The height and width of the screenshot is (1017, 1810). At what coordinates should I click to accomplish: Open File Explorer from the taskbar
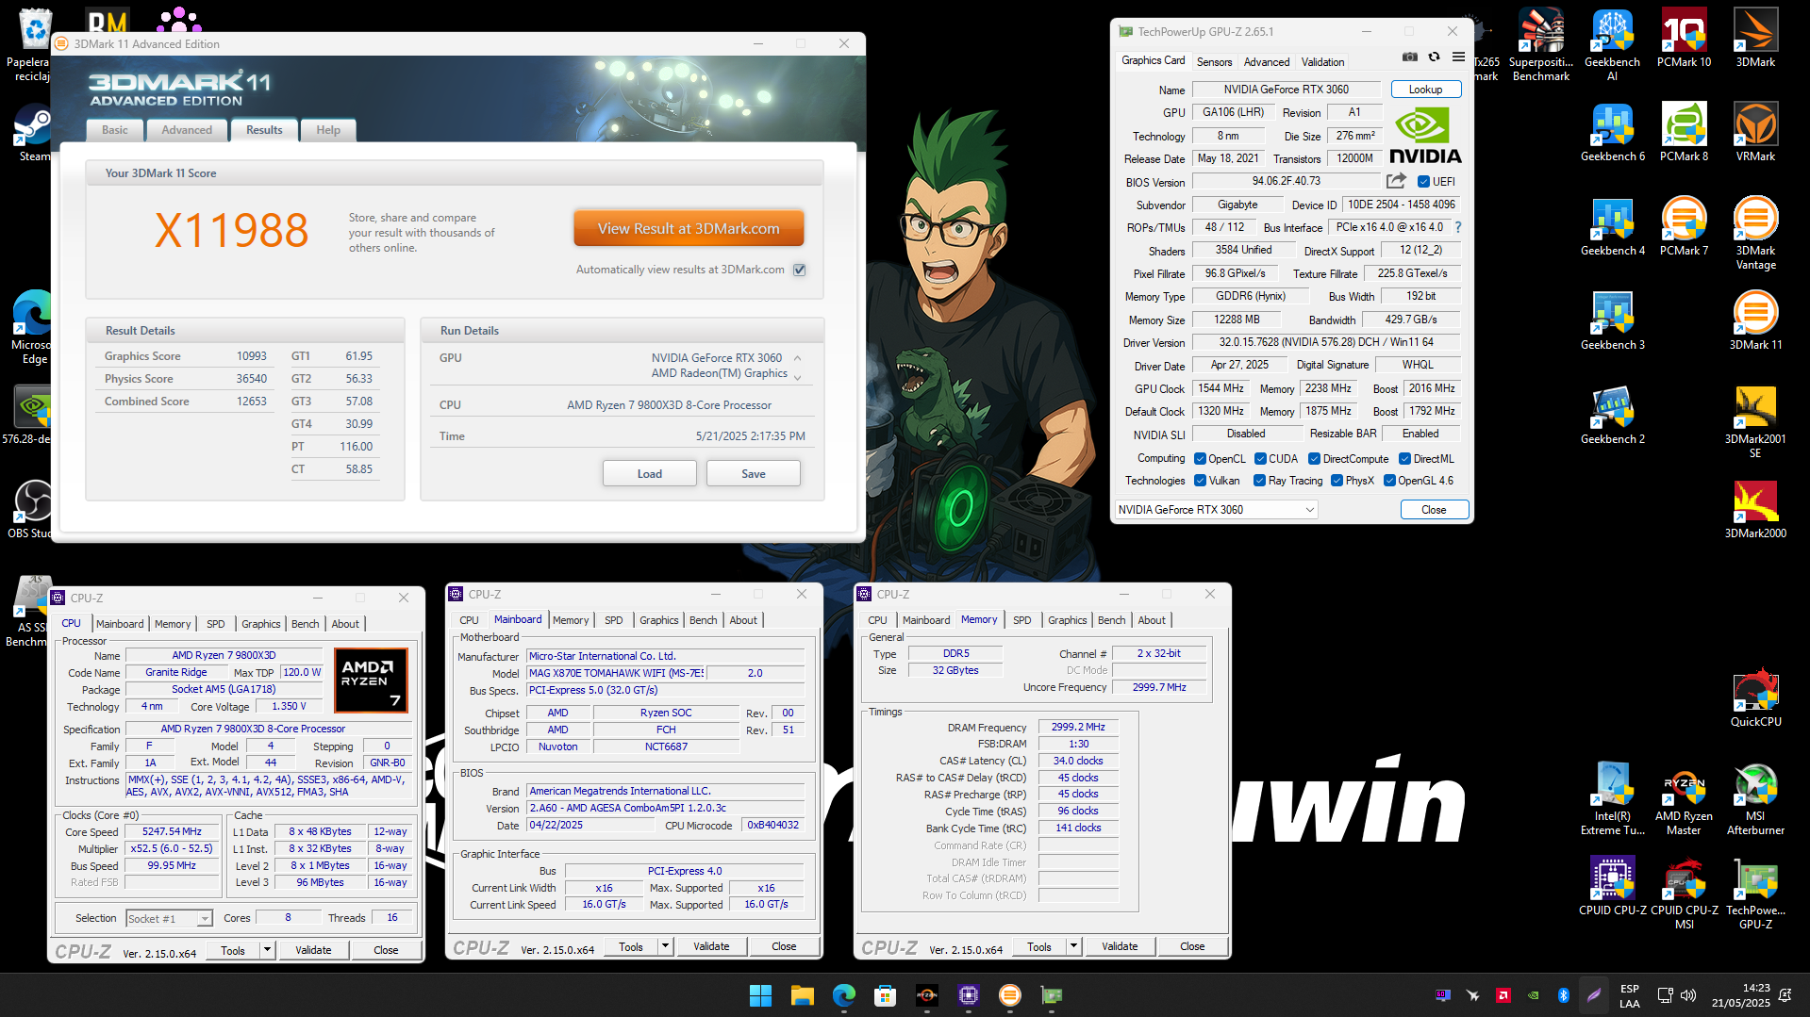click(802, 994)
